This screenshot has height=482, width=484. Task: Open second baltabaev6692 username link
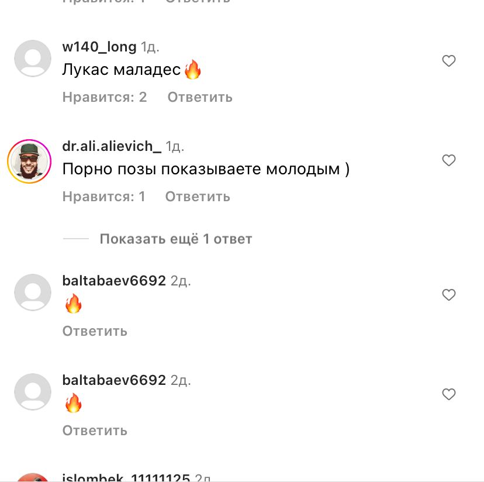(114, 380)
